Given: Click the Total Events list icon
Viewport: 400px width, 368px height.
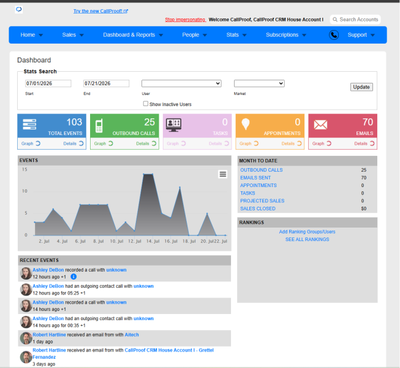Looking at the screenshot, I should point(29,125).
